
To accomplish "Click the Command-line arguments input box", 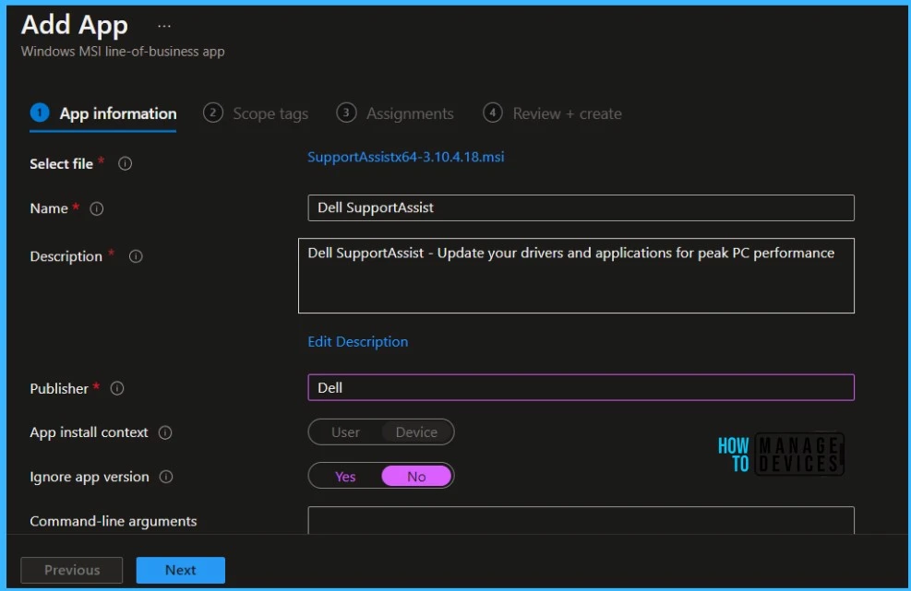I will pyautogui.click(x=581, y=520).
